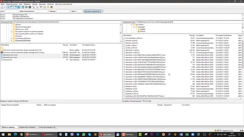The height and width of the screenshot is (137, 244).
Task: Open the Site Manager dropdown arrow
Action: (x=5, y=7)
